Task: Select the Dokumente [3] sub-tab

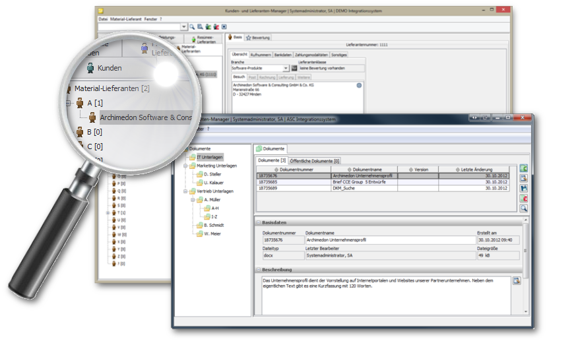Action: (x=272, y=161)
